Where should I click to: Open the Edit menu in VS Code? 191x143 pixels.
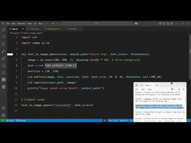tap(13, 24)
